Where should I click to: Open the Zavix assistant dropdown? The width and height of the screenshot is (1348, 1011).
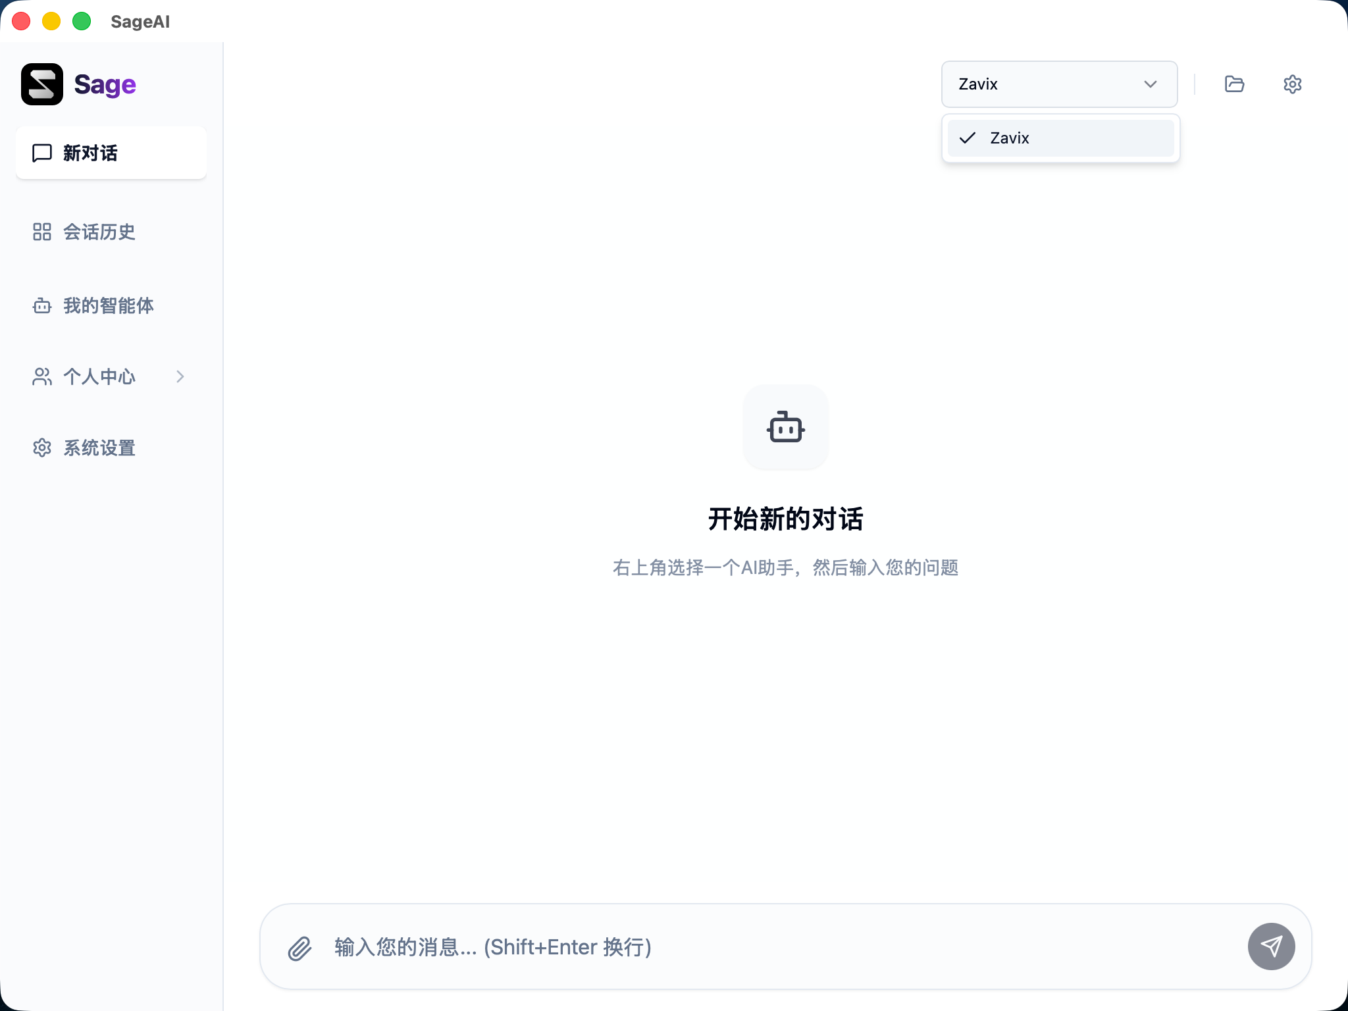[1058, 84]
